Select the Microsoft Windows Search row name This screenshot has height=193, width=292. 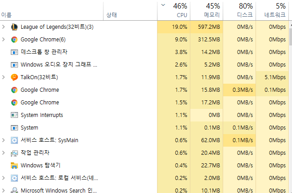point(58,190)
